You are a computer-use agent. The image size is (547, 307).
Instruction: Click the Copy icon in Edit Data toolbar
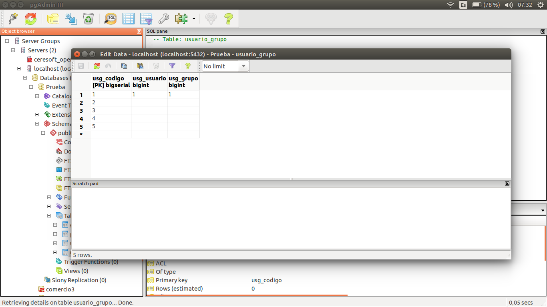tap(124, 66)
